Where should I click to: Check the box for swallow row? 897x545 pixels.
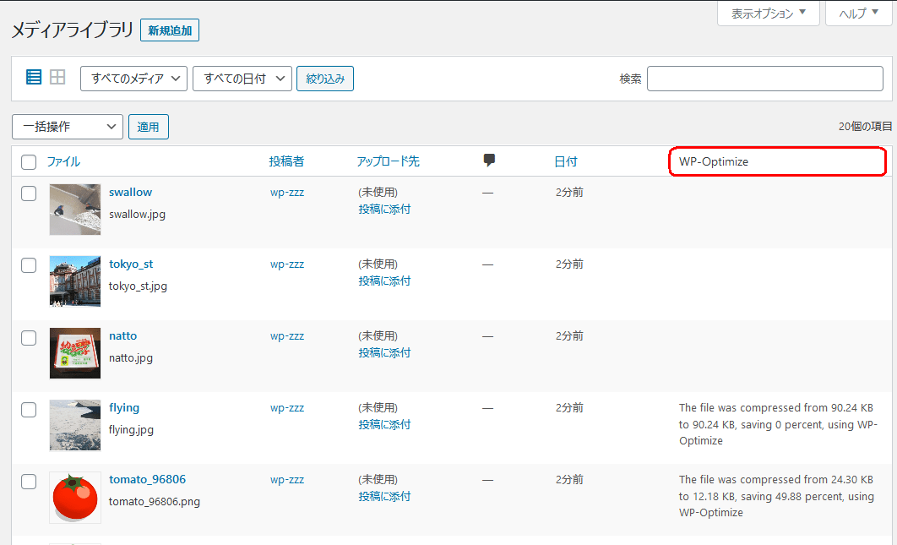tap(29, 193)
